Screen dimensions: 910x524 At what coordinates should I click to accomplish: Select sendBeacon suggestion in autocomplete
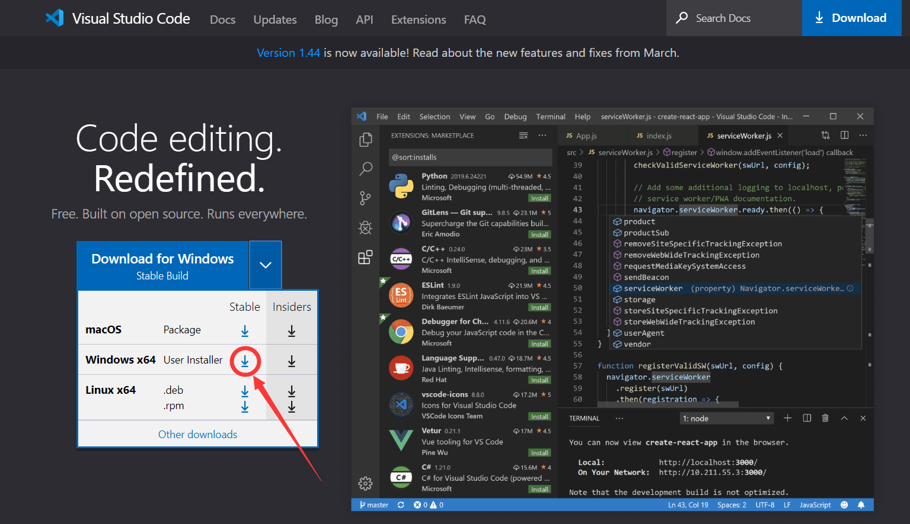(735, 277)
